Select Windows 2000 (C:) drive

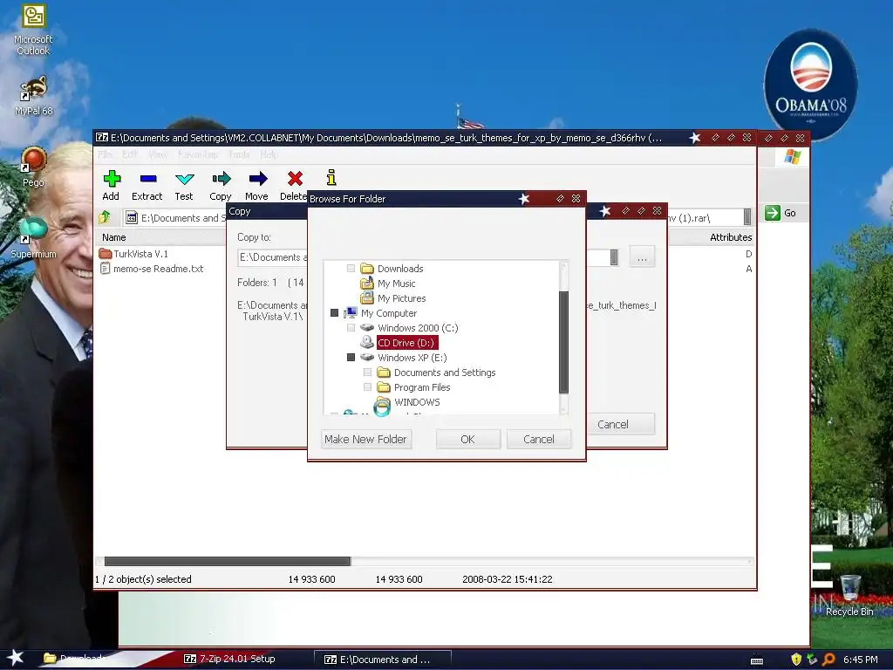418,328
